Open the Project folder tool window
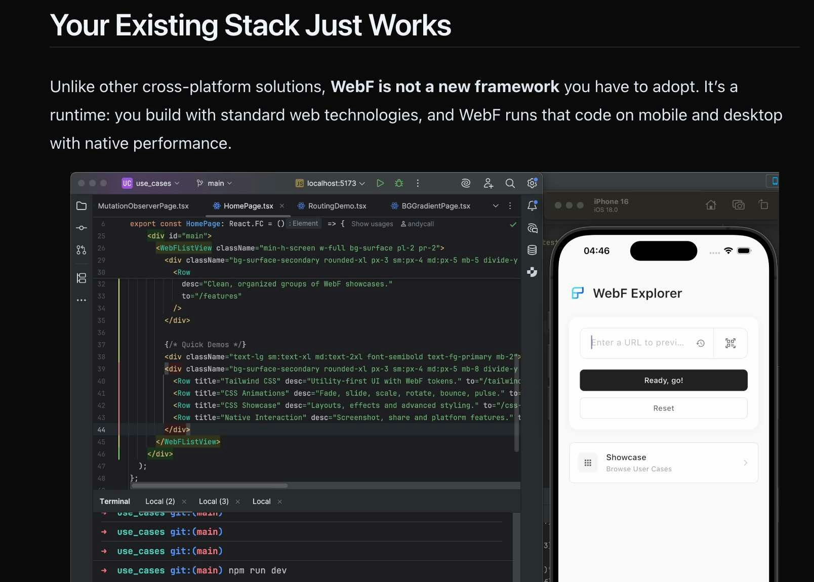 click(82, 205)
